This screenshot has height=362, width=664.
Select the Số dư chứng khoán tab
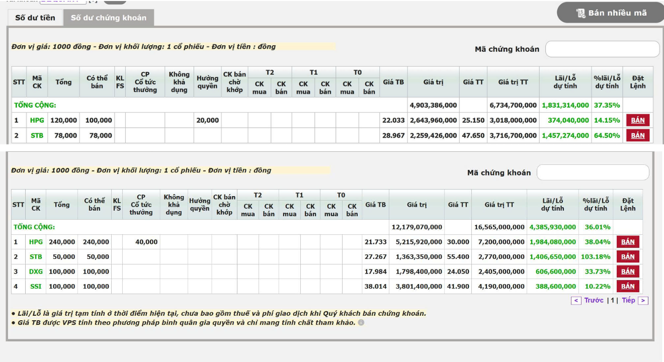[109, 18]
